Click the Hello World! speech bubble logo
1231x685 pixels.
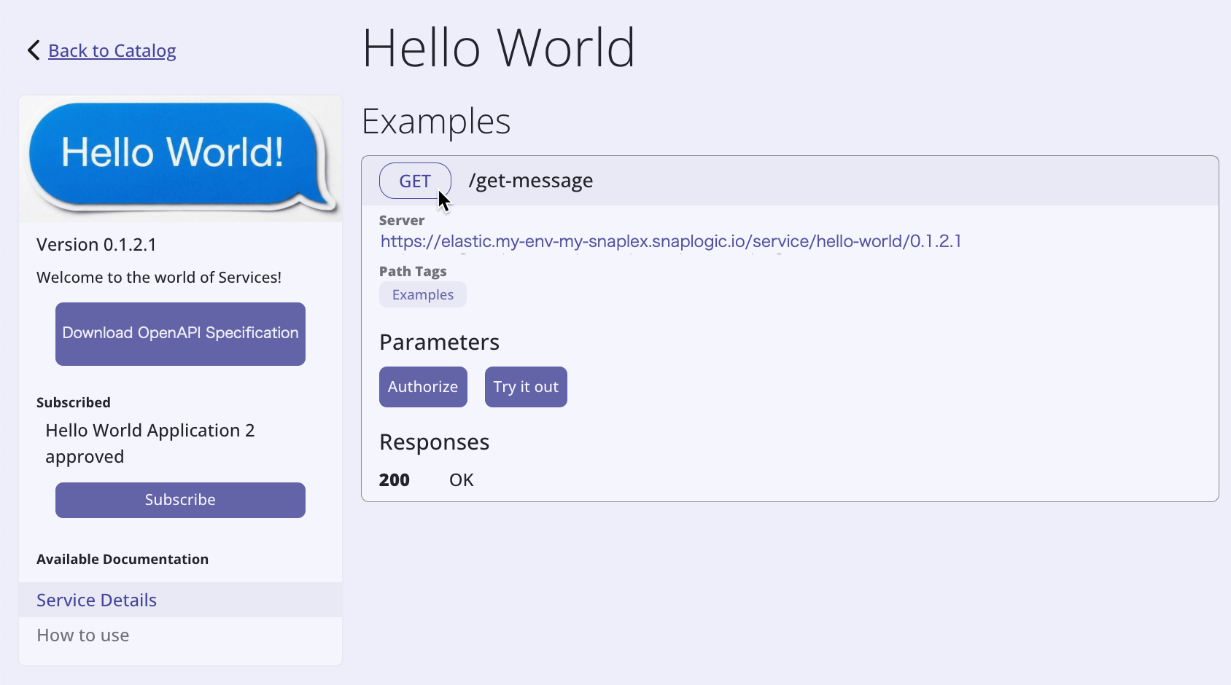(179, 157)
